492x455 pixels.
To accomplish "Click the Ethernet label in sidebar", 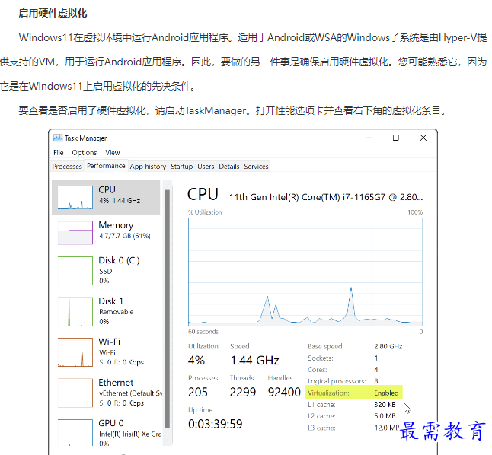I will [116, 383].
